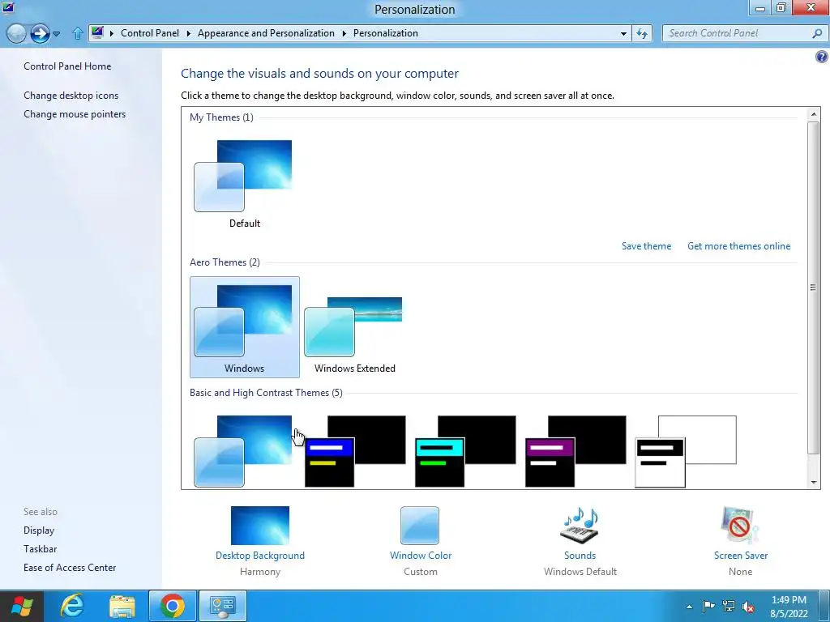Select the Windows Extended theme

[355, 327]
